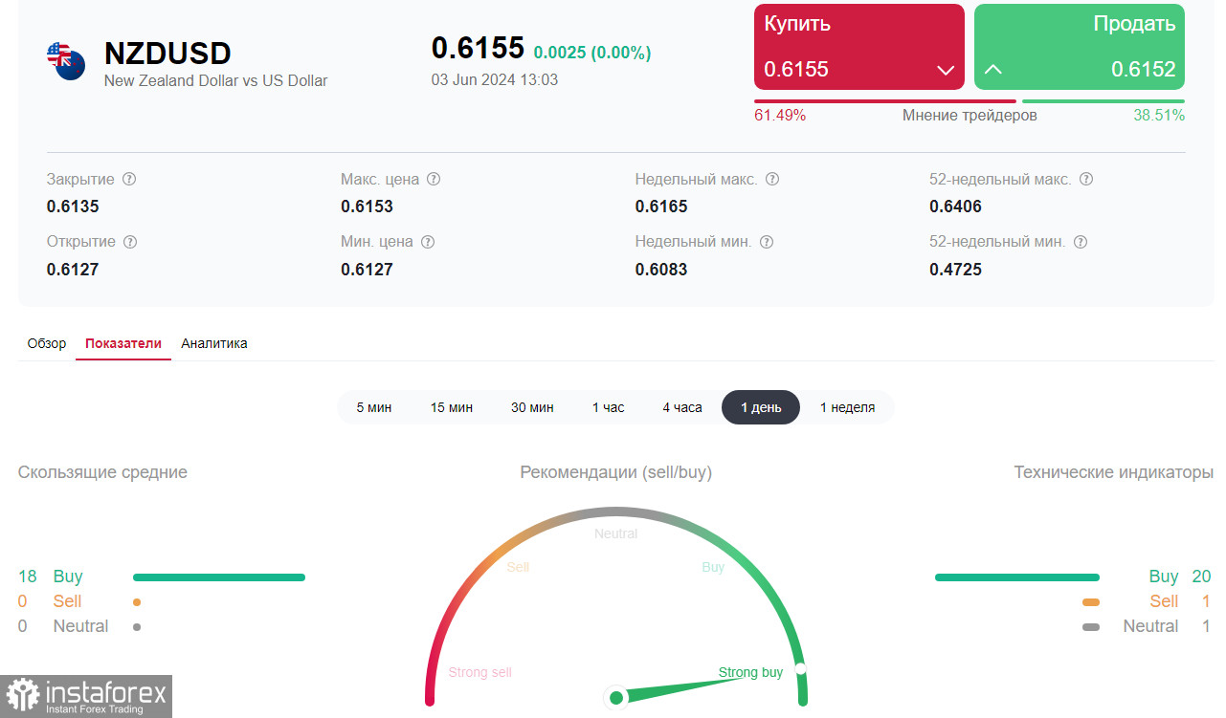The image size is (1226, 718).
Task: Click the current price 0.6155 headline
Action: tap(479, 48)
